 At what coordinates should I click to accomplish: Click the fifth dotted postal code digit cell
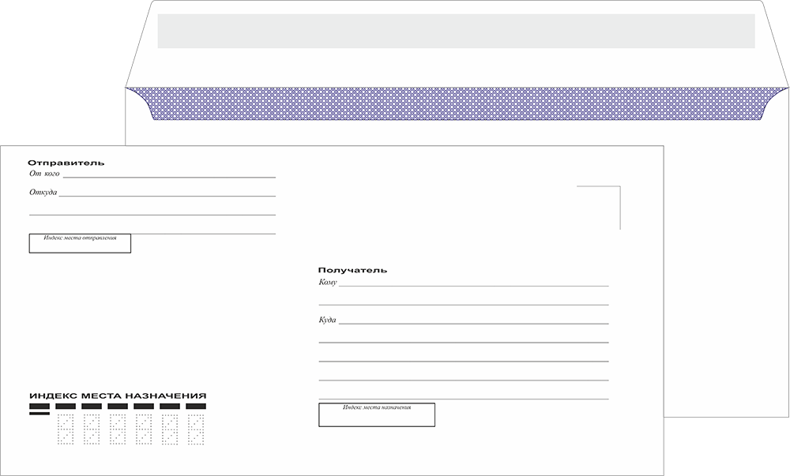tap(170, 429)
